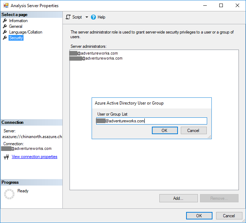Click the blue Help question icon
246x223 pixels.
point(93,17)
